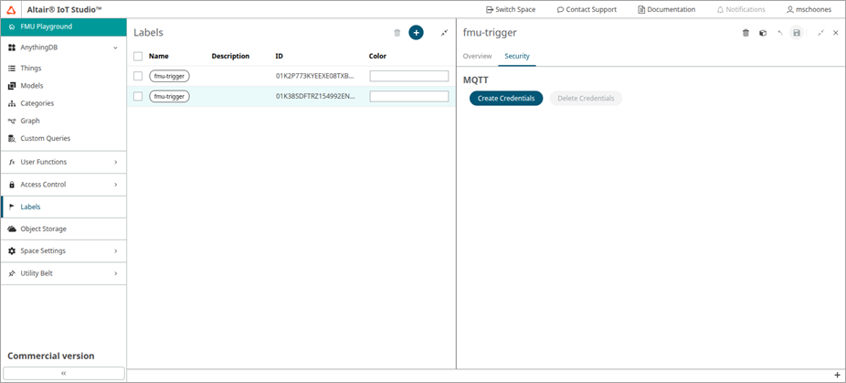
Task: Save changes with the floppy disk icon
Action: tap(797, 33)
